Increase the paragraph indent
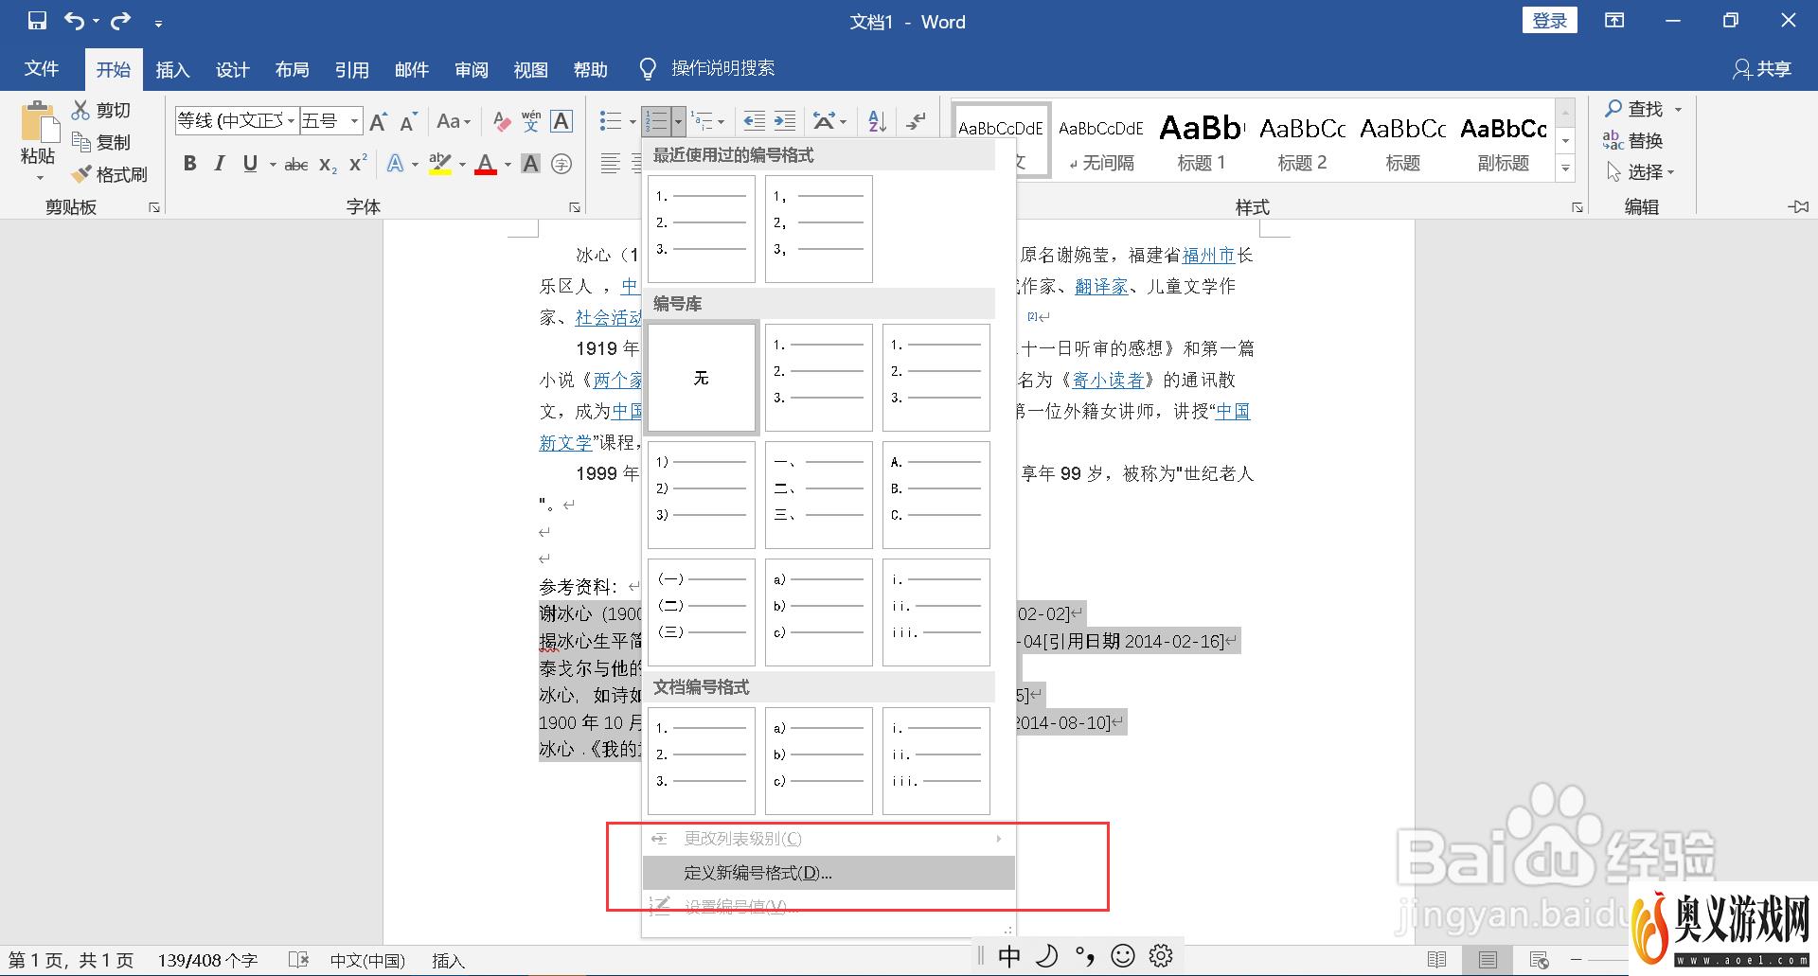Viewport: 1818px width, 976px height. (x=785, y=121)
